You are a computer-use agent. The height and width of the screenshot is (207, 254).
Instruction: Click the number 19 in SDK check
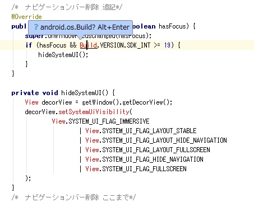pos(167,45)
